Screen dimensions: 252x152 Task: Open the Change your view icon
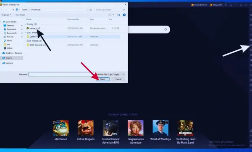[x=110, y=15]
